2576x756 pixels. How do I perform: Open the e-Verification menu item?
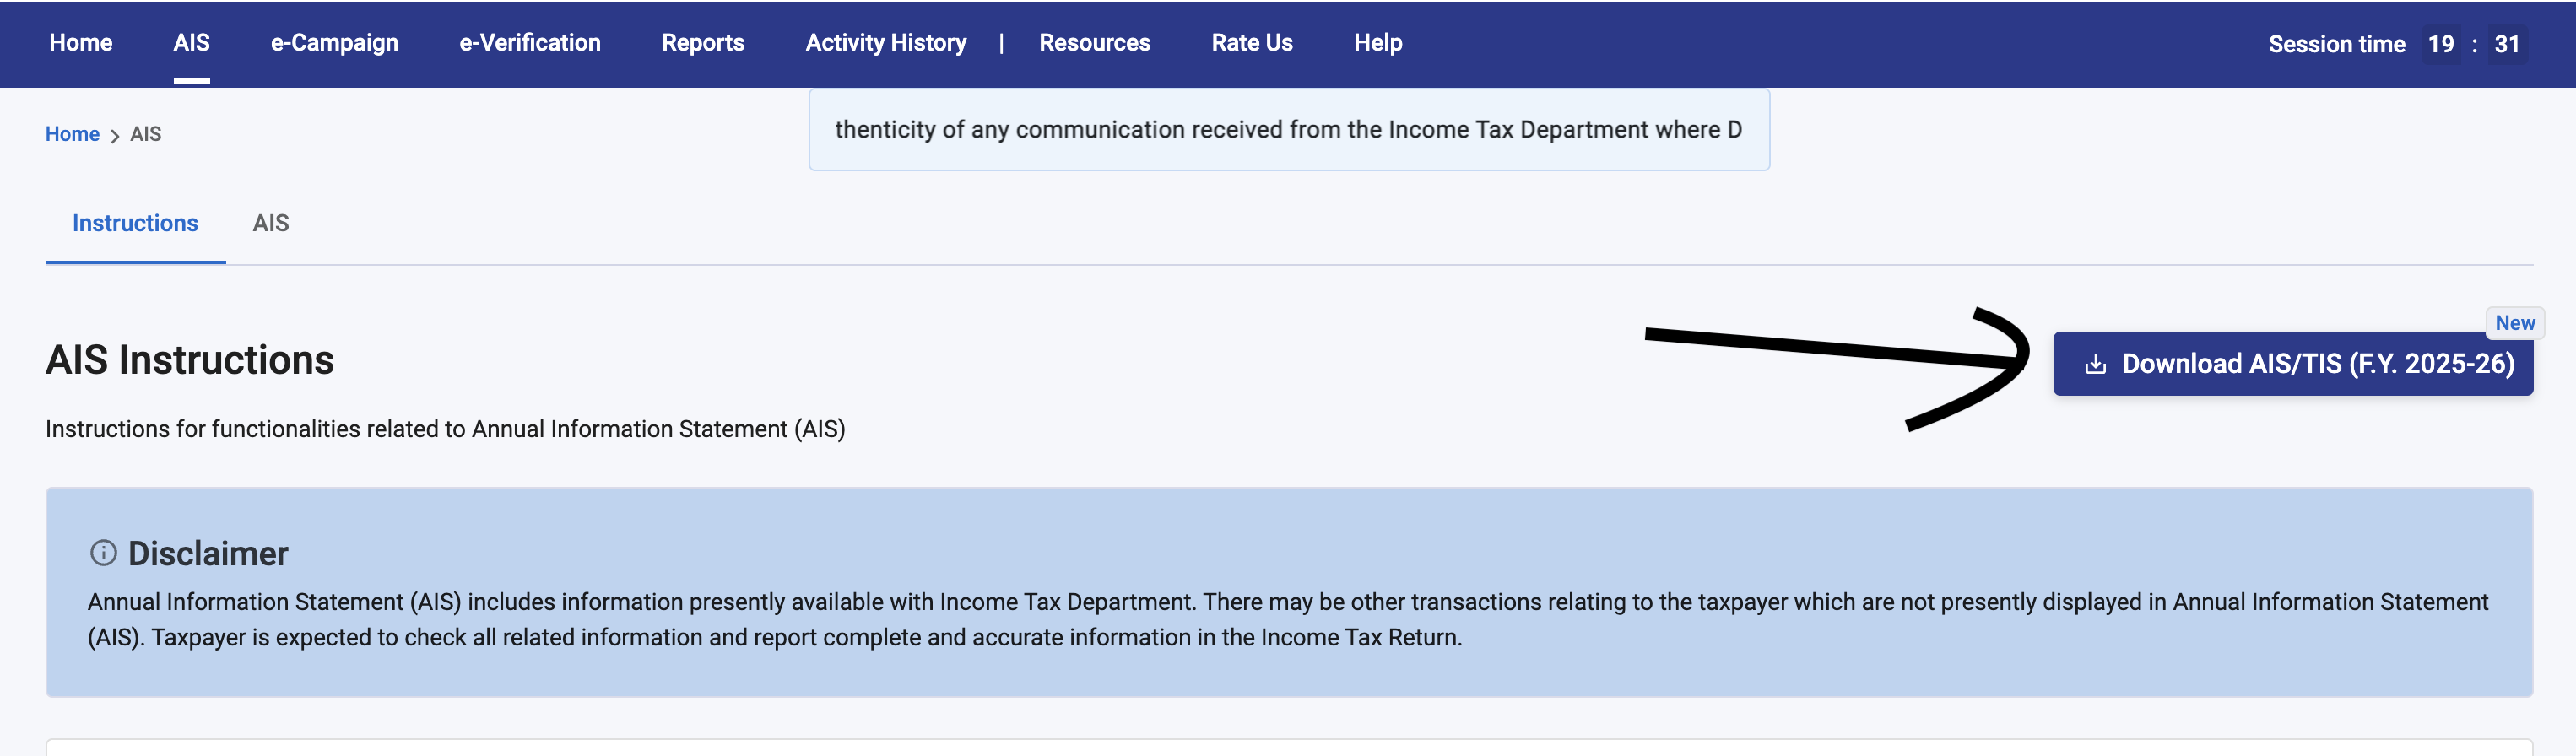[x=530, y=43]
